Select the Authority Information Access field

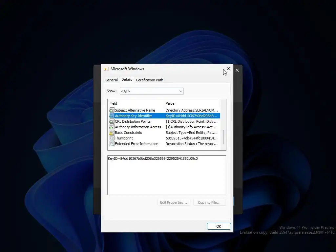[x=138, y=127]
